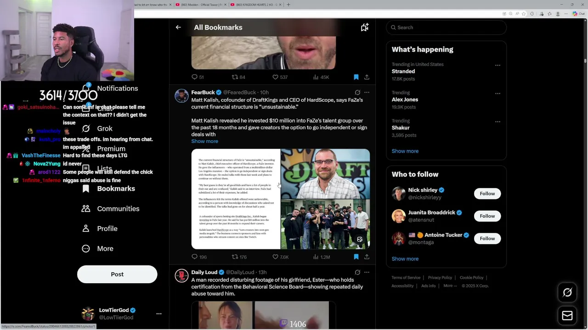
Task: Open the Messages envelope button
Action: coord(567,316)
